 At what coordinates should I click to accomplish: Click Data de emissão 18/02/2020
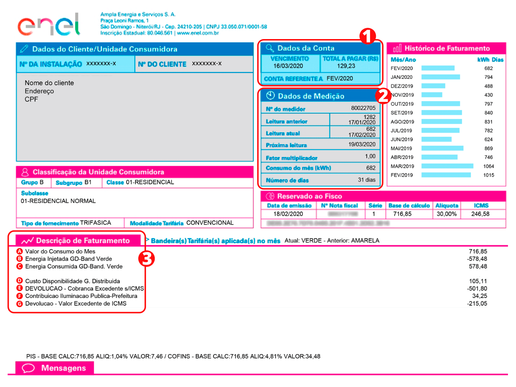click(288, 214)
